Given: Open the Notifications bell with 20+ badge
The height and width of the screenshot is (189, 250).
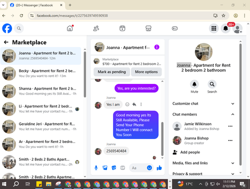Looking at the screenshot, I should (225, 28).
